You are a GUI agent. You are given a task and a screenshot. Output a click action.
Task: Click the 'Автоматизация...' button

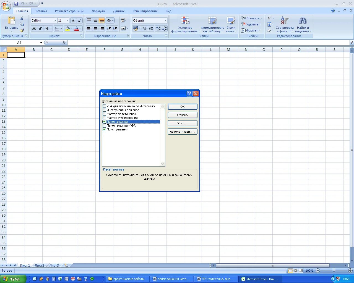[x=183, y=132]
